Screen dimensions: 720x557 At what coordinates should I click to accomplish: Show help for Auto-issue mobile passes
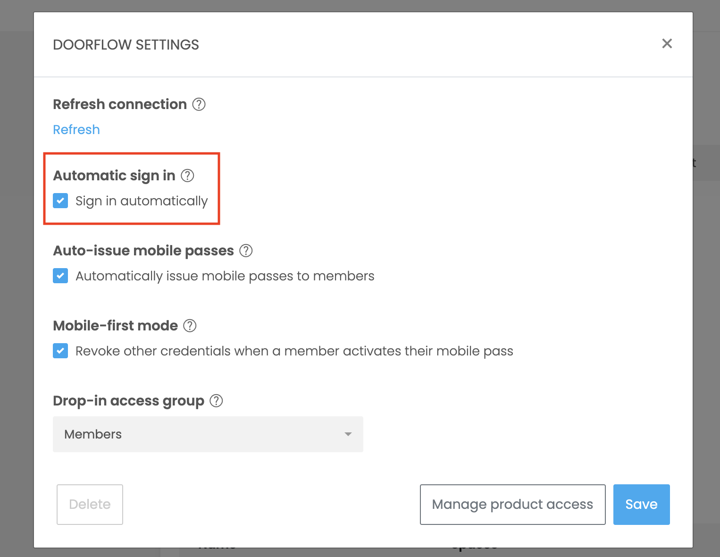point(246,251)
